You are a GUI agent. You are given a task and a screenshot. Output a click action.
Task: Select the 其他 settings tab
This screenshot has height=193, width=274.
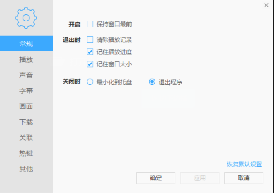pyautogui.click(x=26, y=169)
